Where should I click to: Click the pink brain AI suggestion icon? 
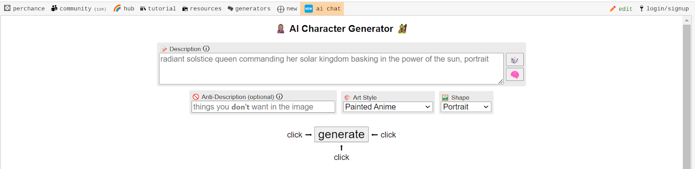(x=515, y=75)
